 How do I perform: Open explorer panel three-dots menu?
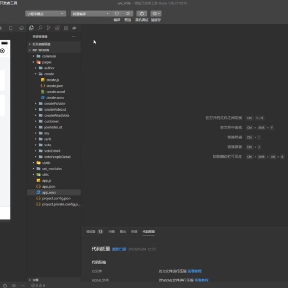pyautogui.click(x=74, y=37)
